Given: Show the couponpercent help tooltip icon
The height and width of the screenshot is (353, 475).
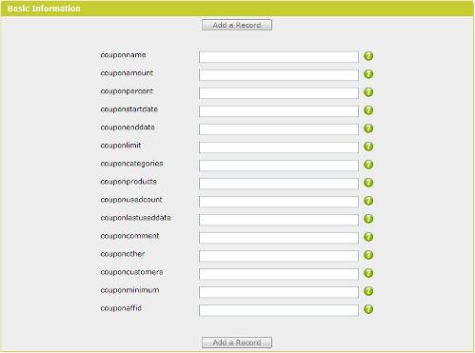Looking at the screenshot, I should click(368, 92).
